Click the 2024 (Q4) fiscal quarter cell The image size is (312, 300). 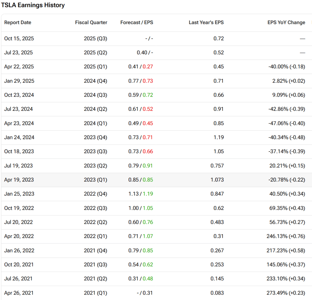[95, 81]
